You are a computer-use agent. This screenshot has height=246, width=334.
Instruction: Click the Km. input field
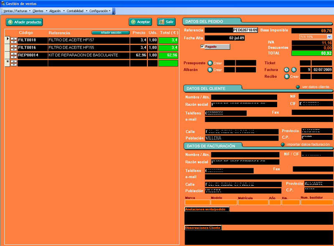coord(291,202)
